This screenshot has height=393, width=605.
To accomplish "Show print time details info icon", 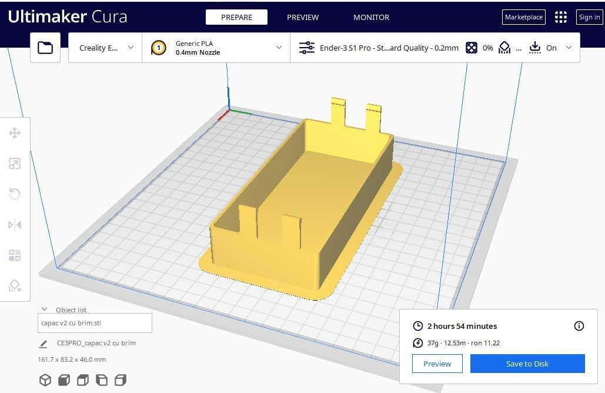I will pyautogui.click(x=579, y=326).
